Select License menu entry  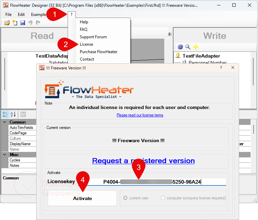[x=86, y=44]
